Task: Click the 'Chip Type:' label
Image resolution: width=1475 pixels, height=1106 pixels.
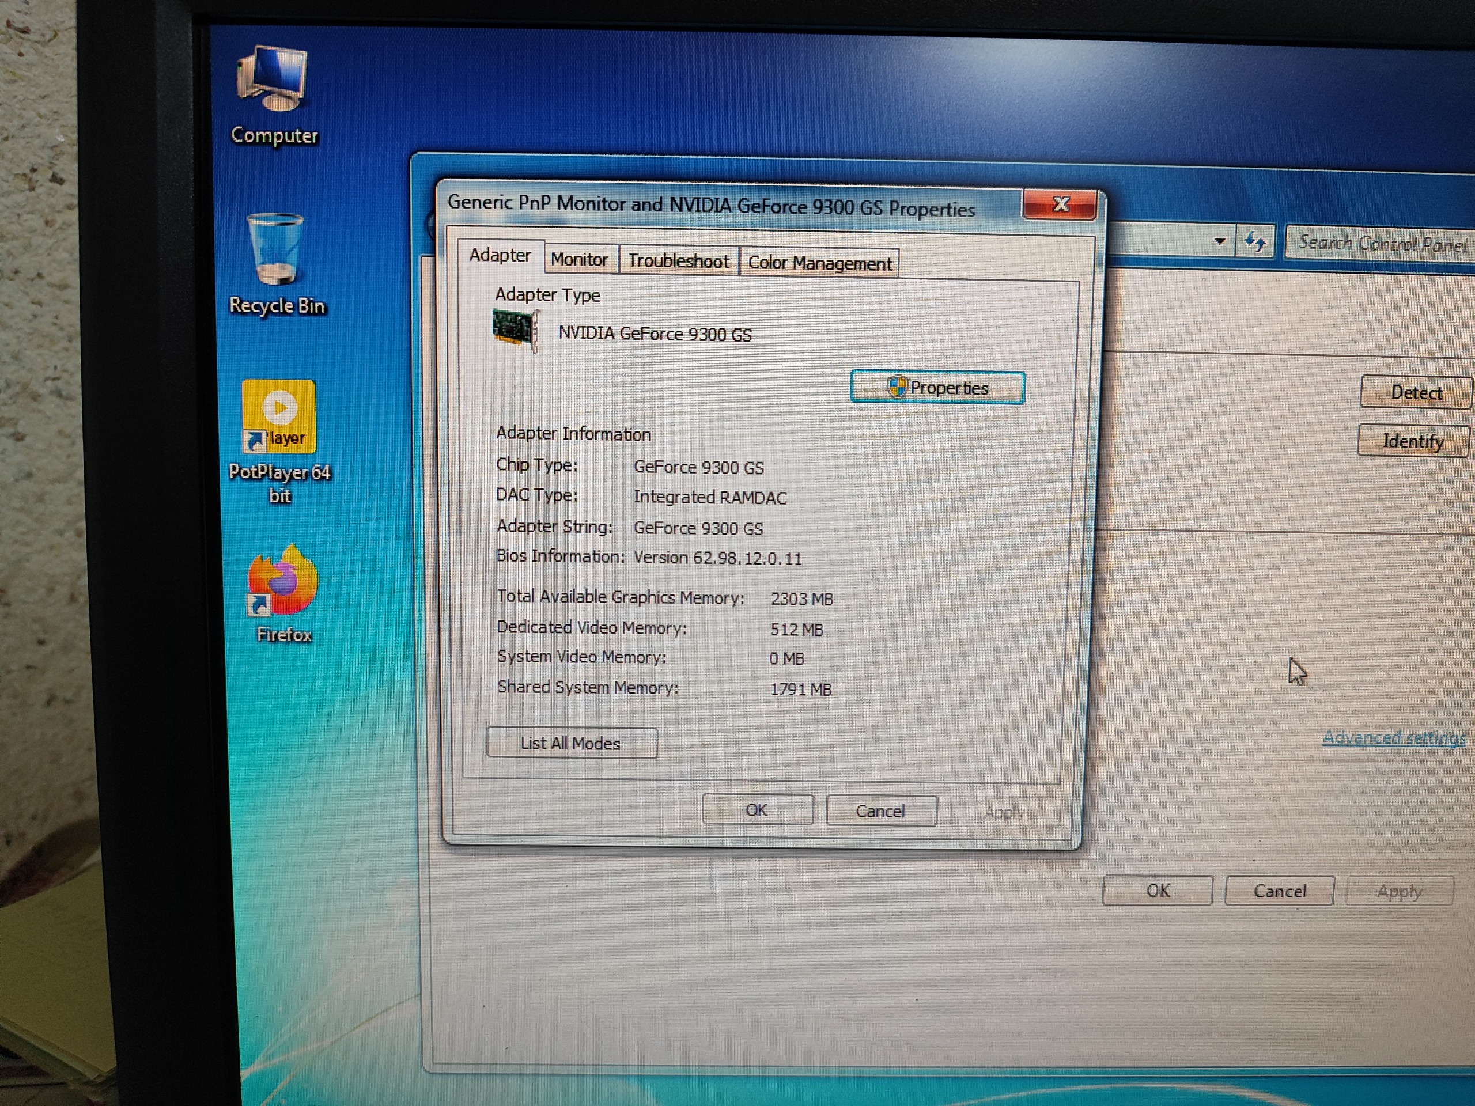Action: 537,465
